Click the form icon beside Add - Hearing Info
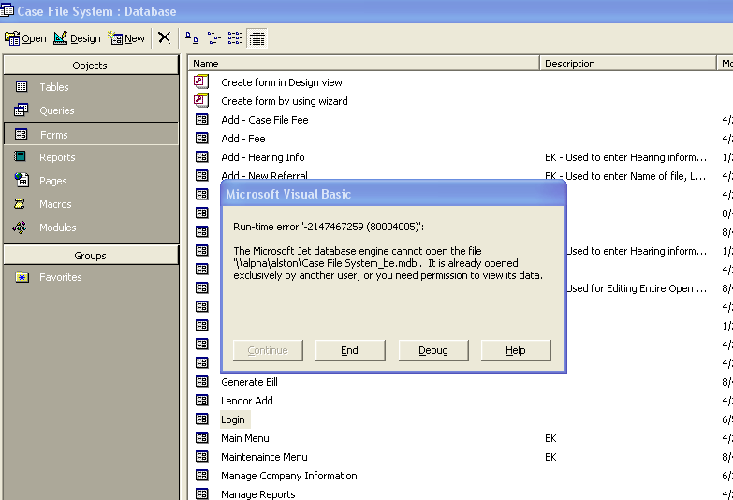The height and width of the screenshot is (500, 733). pyautogui.click(x=201, y=156)
